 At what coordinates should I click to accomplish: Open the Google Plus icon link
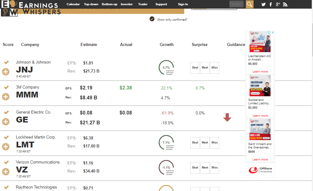pos(278,4)
